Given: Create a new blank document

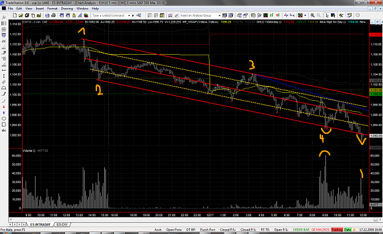Looking at the screenshot, I should click(15, 15).
